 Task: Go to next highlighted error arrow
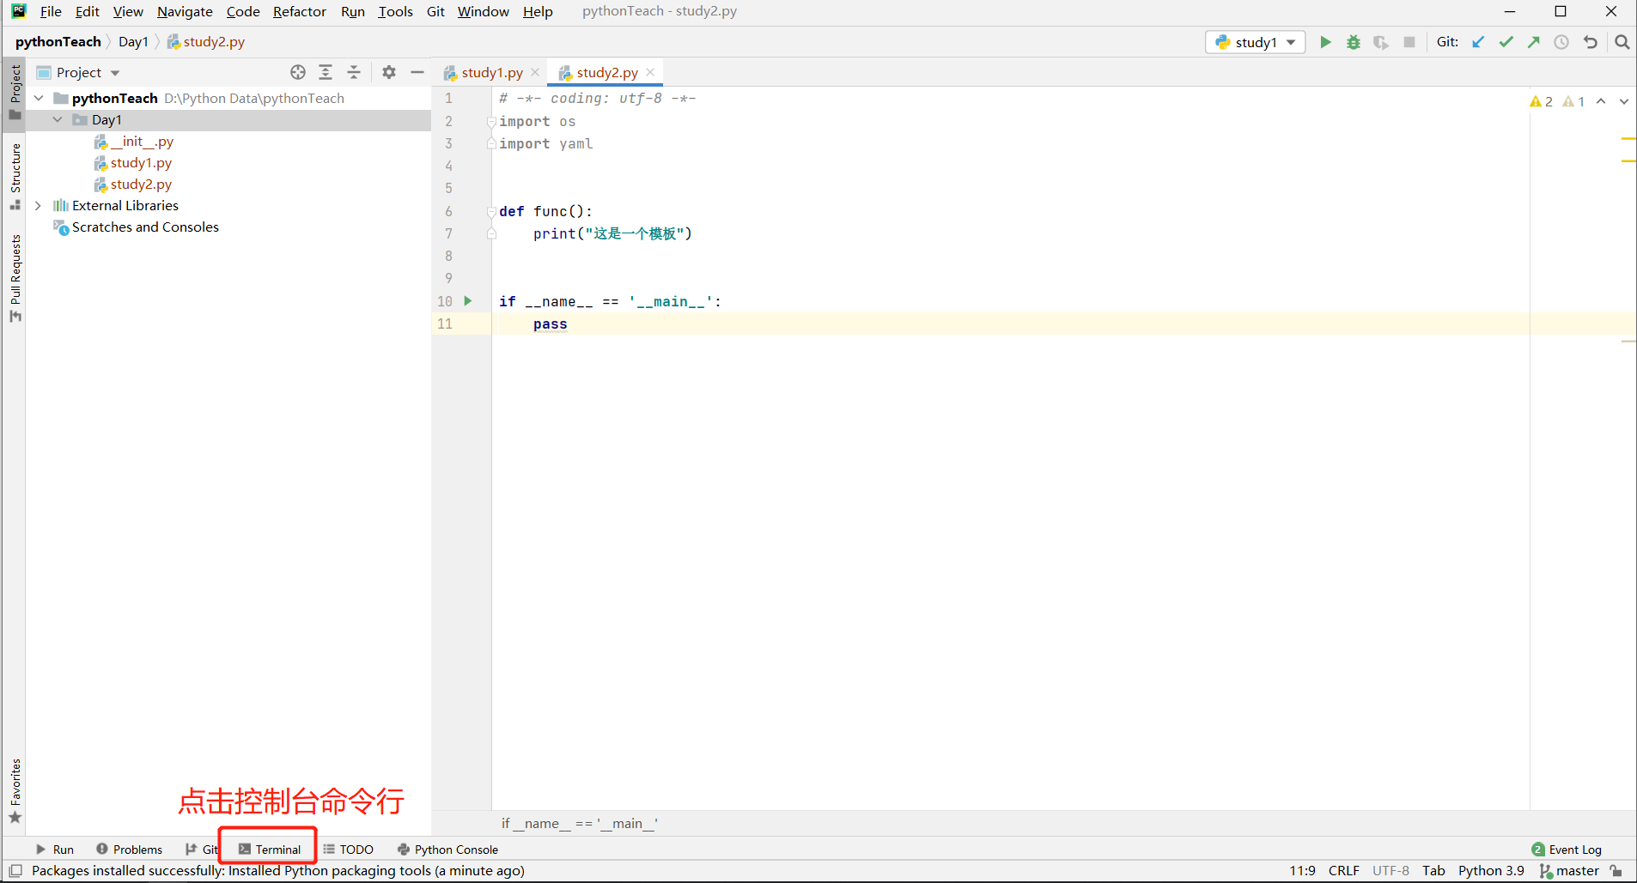pyautogui.click(x=1623, y=101)
